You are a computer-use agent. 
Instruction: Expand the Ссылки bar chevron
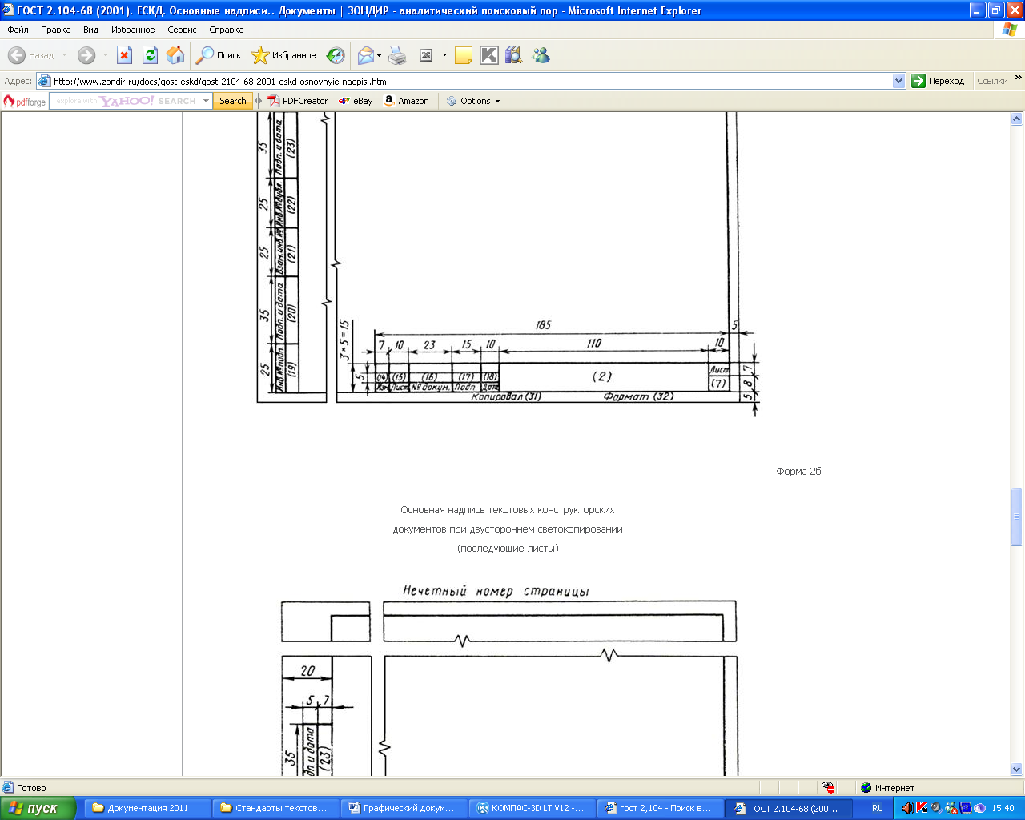[x=1018, y=78]
